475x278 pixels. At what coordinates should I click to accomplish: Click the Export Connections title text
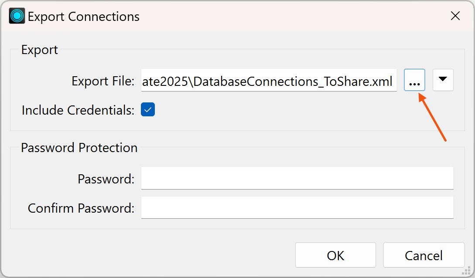click(84, 17)
